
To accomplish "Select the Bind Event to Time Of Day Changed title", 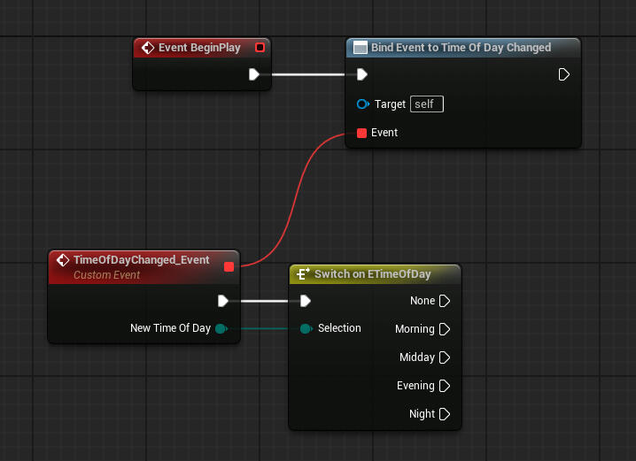I will tap(461, 48).
